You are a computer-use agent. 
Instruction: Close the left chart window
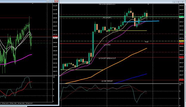(x=56, y=1)
